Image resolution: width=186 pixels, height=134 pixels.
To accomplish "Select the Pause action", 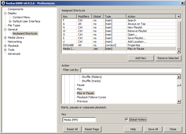I will point(81,85).
